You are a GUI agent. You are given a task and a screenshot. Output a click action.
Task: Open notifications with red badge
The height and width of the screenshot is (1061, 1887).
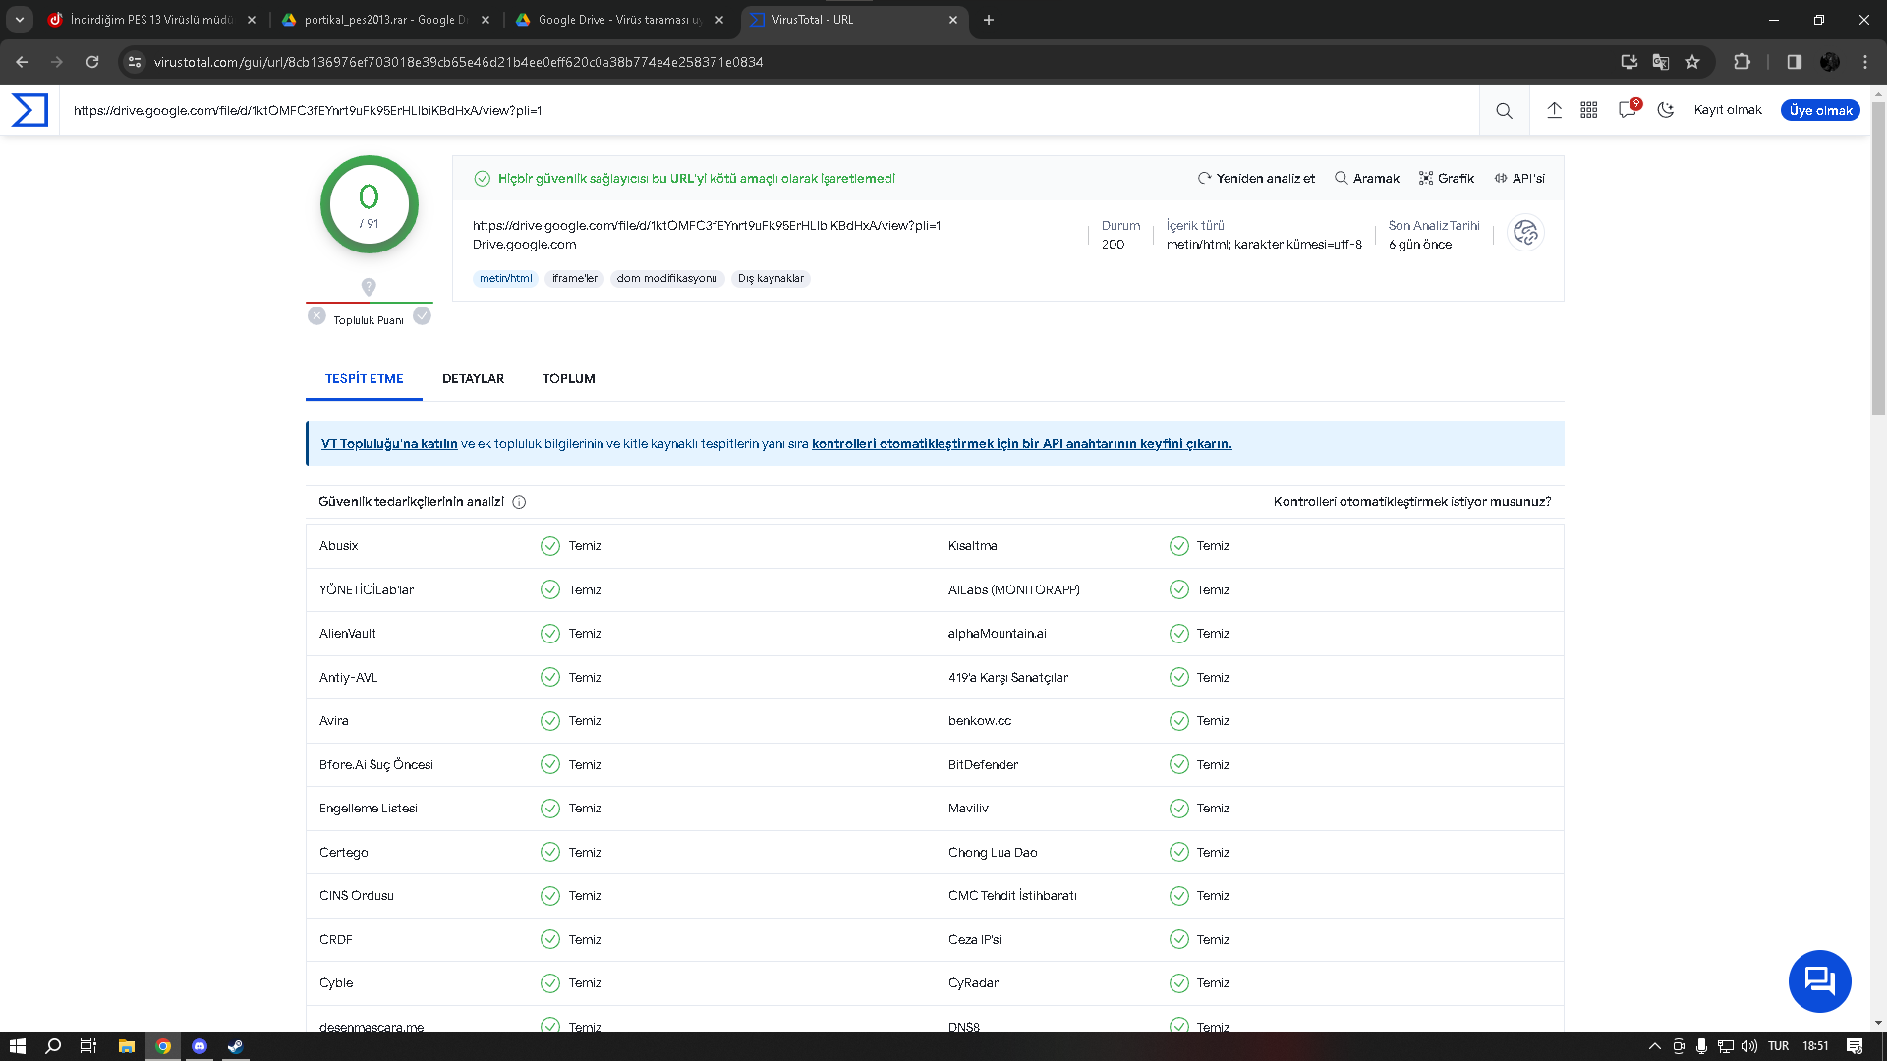coord(1628,110)
